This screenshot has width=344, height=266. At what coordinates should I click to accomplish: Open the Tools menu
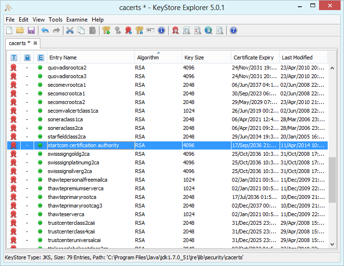tap(55, 20)
